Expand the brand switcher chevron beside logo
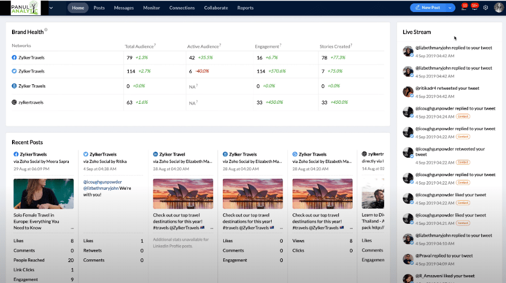Screen dimensions: 506x283 pos(51,8)
